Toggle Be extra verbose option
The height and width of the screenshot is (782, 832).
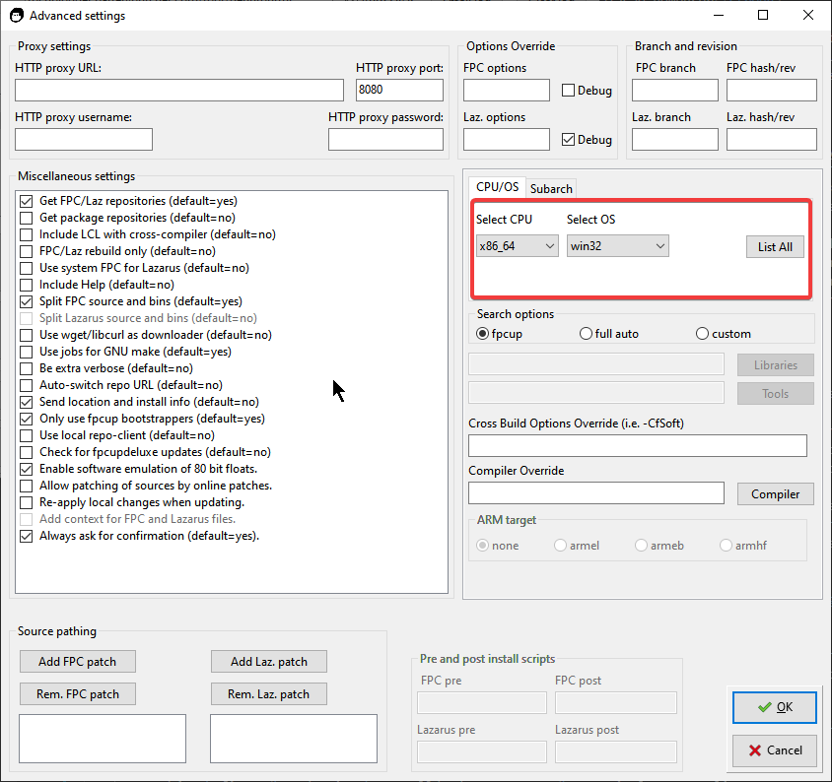coord(27,368)
